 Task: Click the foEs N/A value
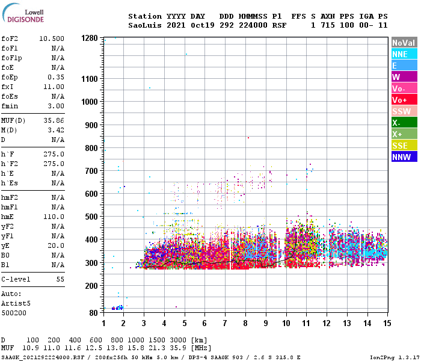58,96
